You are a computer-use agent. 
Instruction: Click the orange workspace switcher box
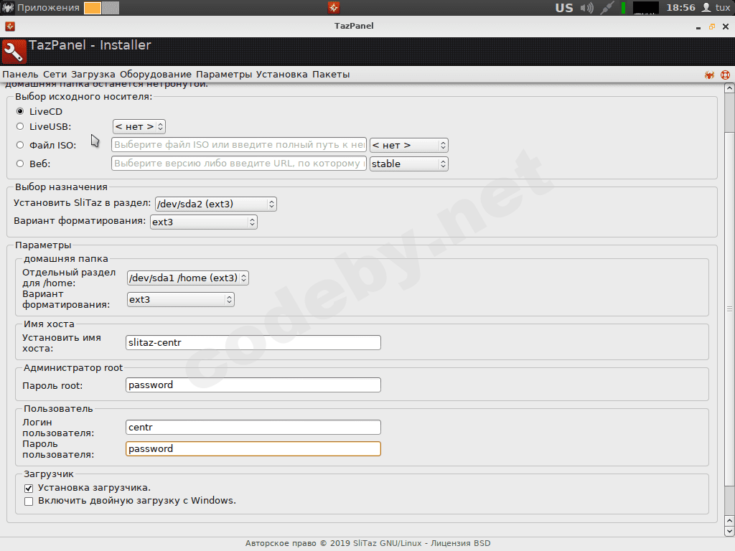pos(93,8)
